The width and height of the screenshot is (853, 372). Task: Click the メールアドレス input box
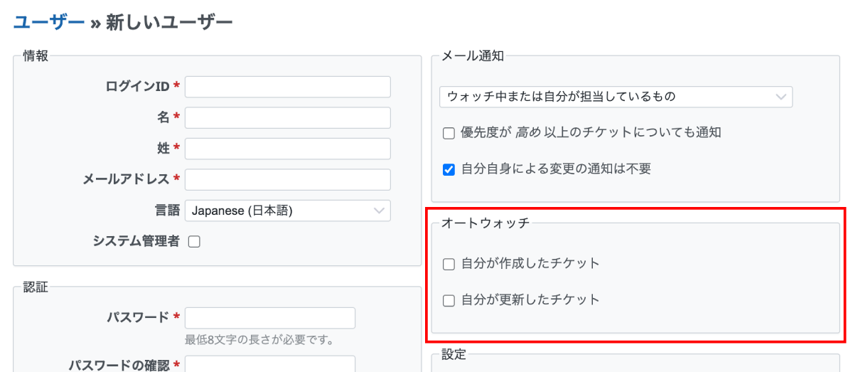pos(287,180)
